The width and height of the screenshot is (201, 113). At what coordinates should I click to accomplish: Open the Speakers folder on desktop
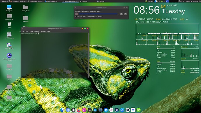tap(26, 19)
